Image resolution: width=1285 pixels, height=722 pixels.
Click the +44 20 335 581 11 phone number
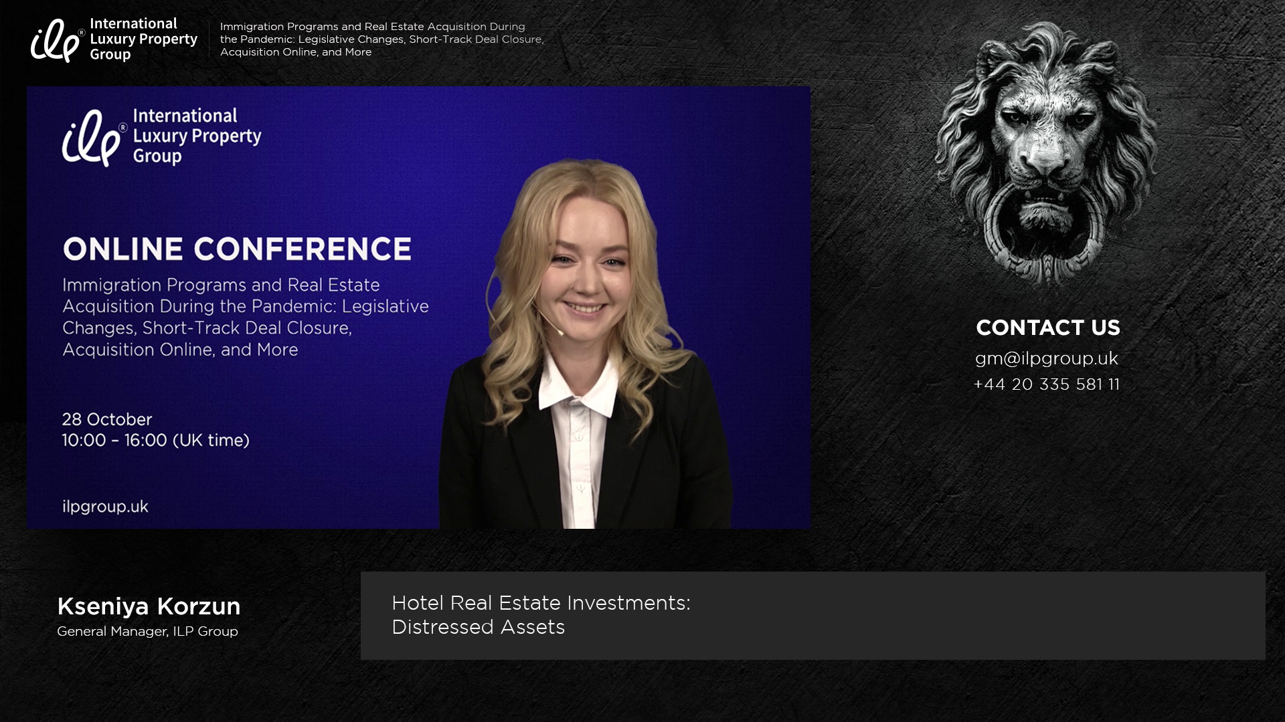click(x=1046, y=384)
